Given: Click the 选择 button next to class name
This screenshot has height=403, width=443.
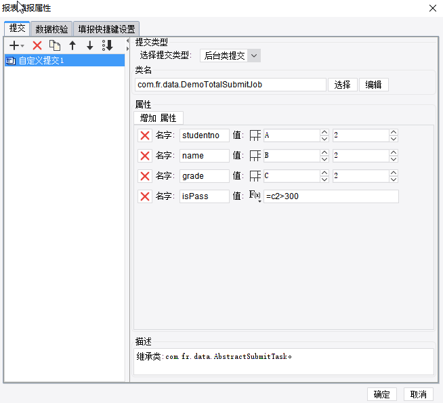Looking at the screenshot, I should click(343, 85).
